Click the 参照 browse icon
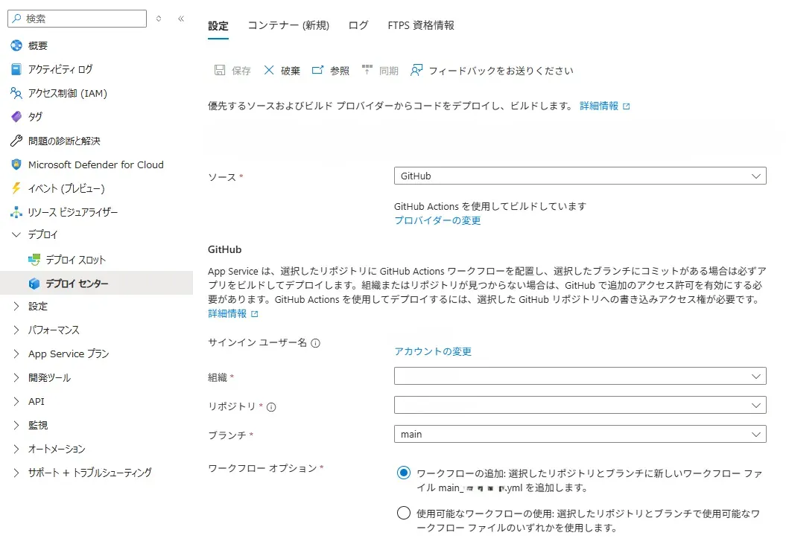 (x=317, y=70)
